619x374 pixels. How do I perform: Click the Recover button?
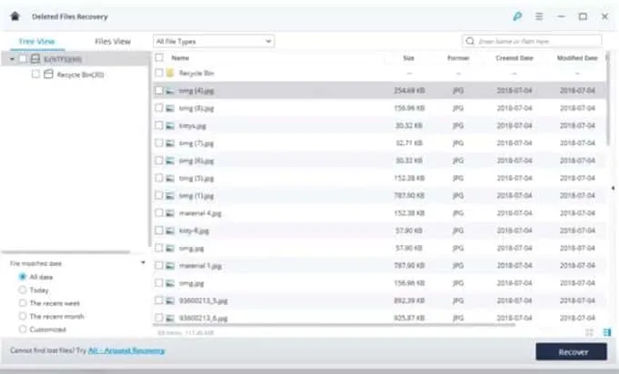pos(571,351)
